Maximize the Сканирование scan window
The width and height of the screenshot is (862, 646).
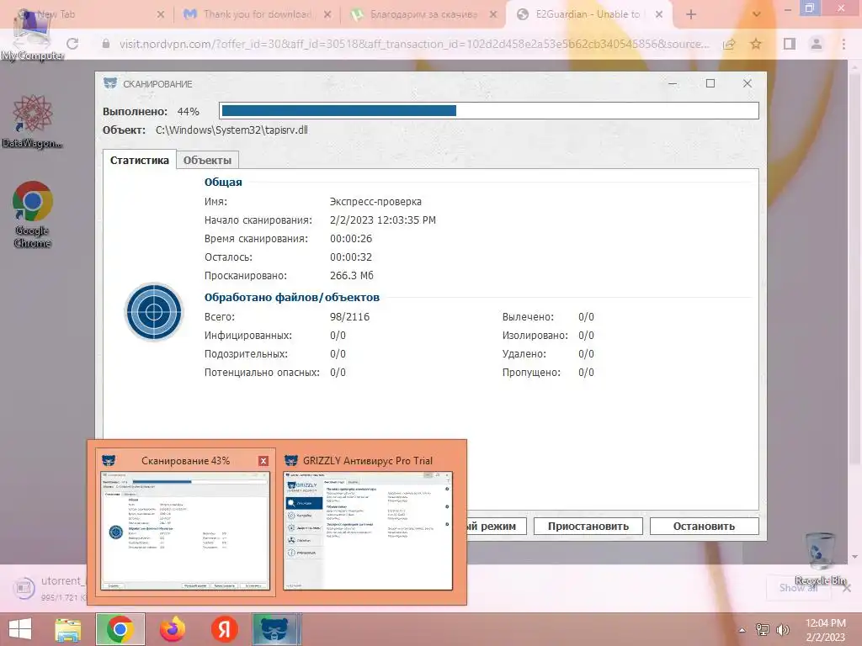coord(710,83)
